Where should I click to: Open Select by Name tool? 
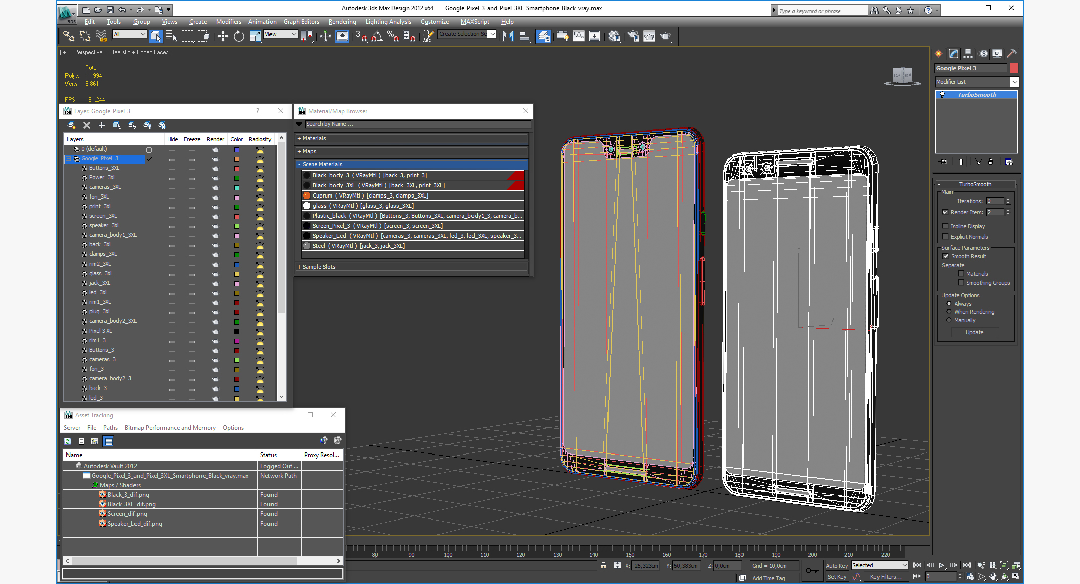(x=171, y=36)
